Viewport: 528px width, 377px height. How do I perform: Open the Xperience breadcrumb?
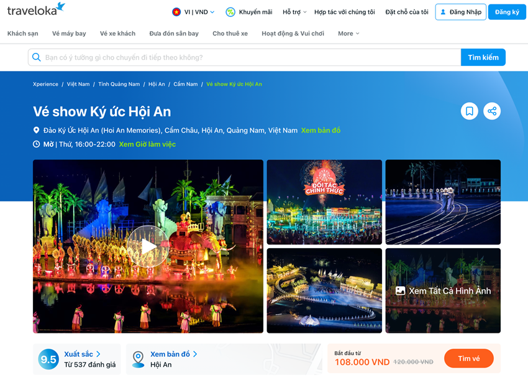45,85
